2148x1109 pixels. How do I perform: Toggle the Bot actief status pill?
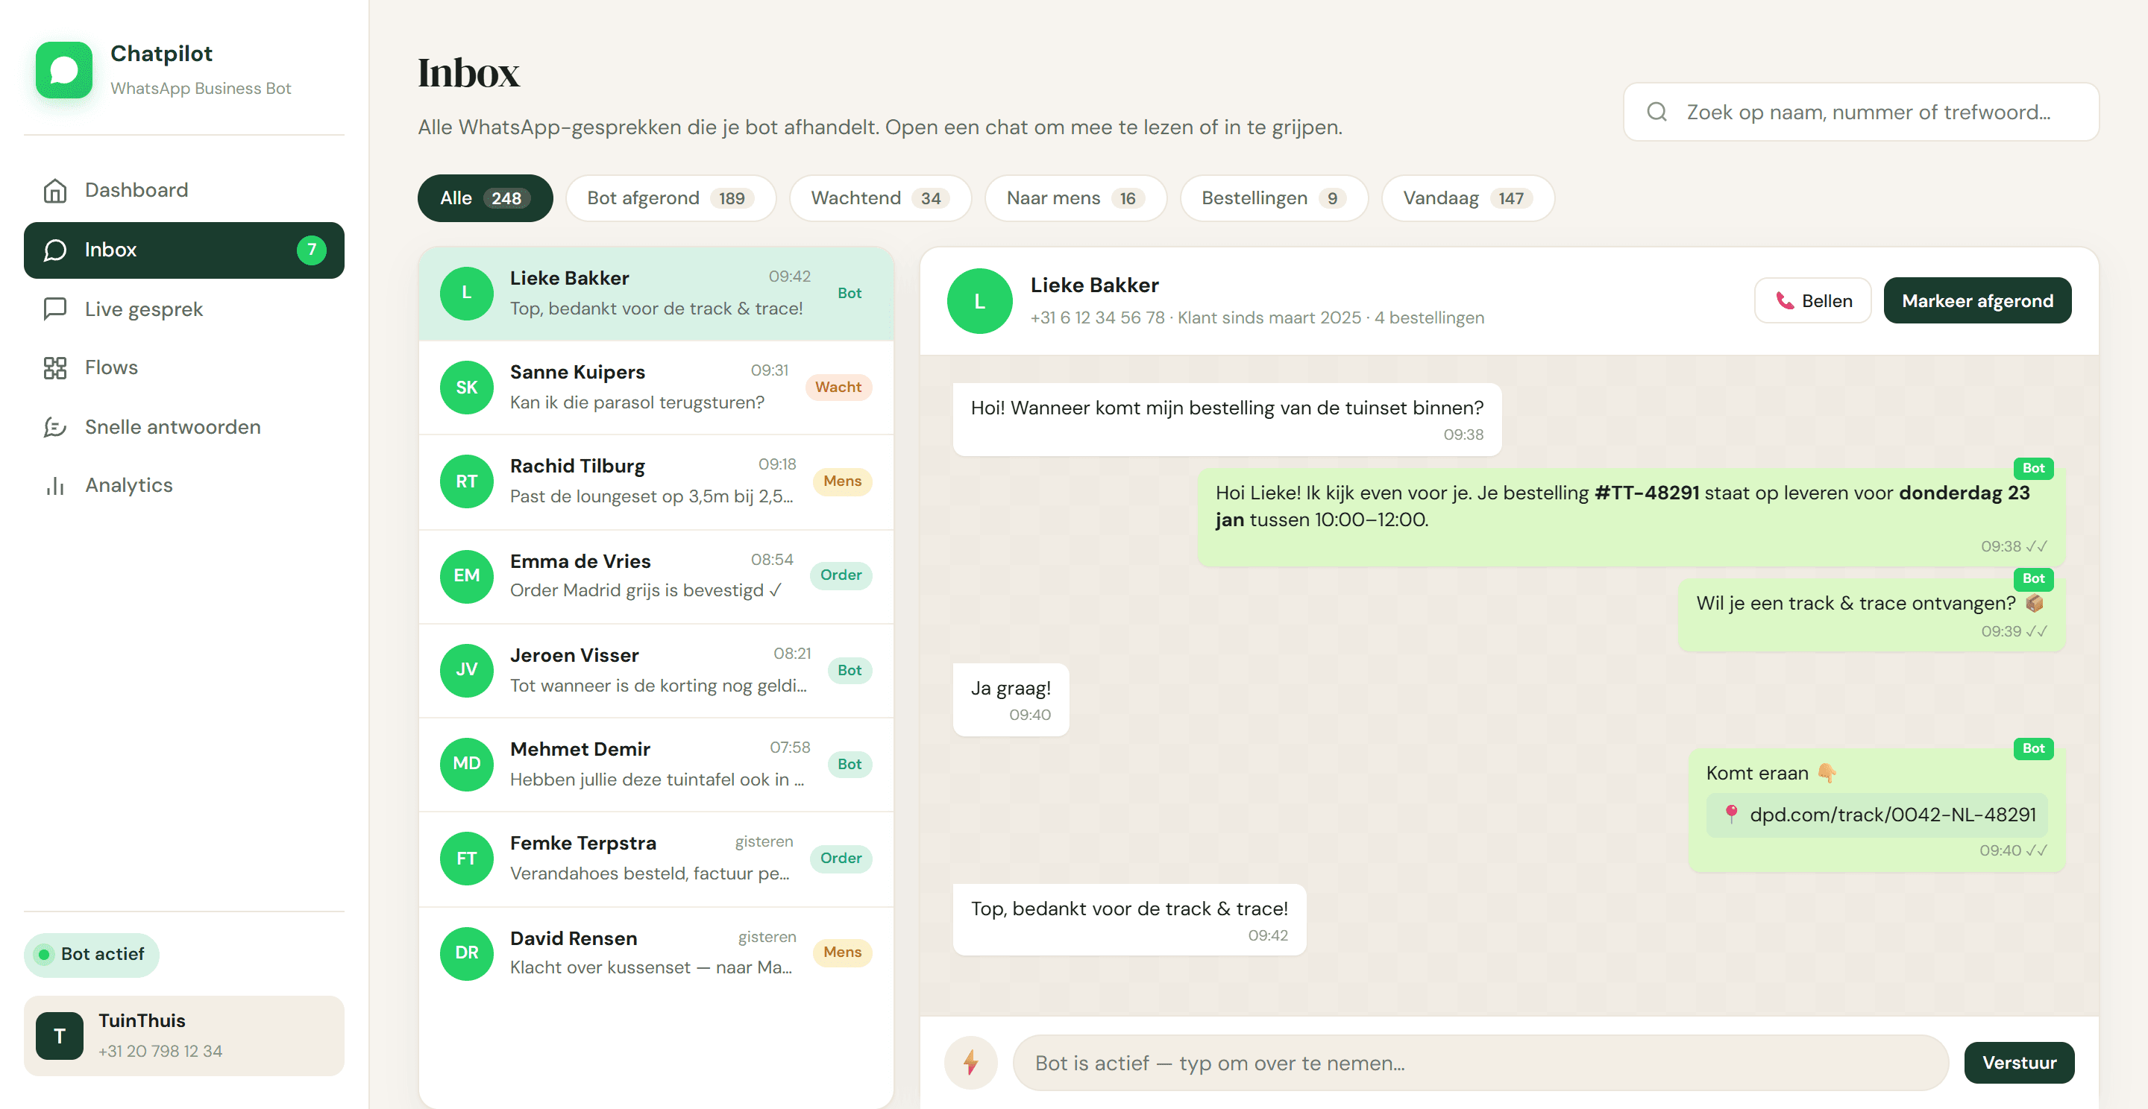[x=92, y=955]
